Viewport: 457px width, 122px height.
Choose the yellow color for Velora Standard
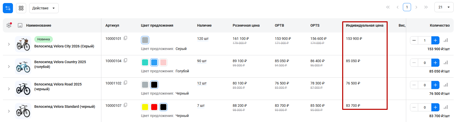145,107
